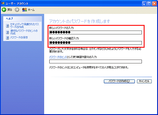Click help icon beside パスワードの保存
The width and height of the screenshot is (158, 115).
pyautogui.click(x=7, y=38)
